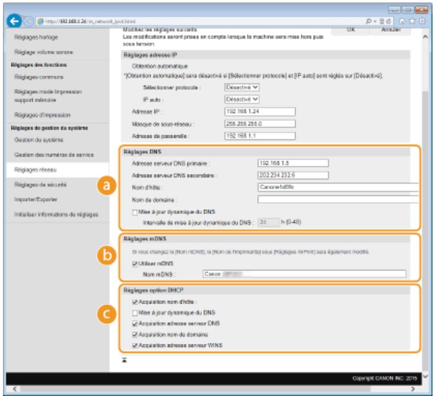
Task: Click the Nom d'hôte field
Action: (338, 187)
